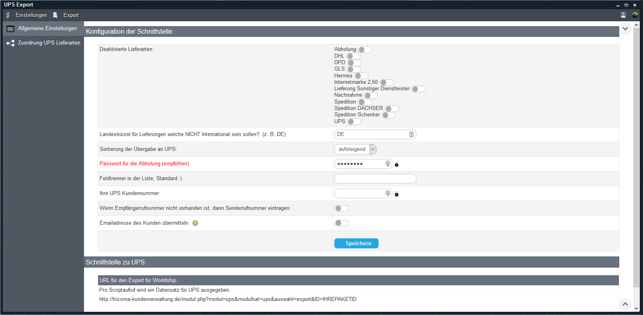This screenshot has width=643, height=315.
Task: Toggle the GLS delivery type switch
Action: pyautogui.click(x=354, y=69)
